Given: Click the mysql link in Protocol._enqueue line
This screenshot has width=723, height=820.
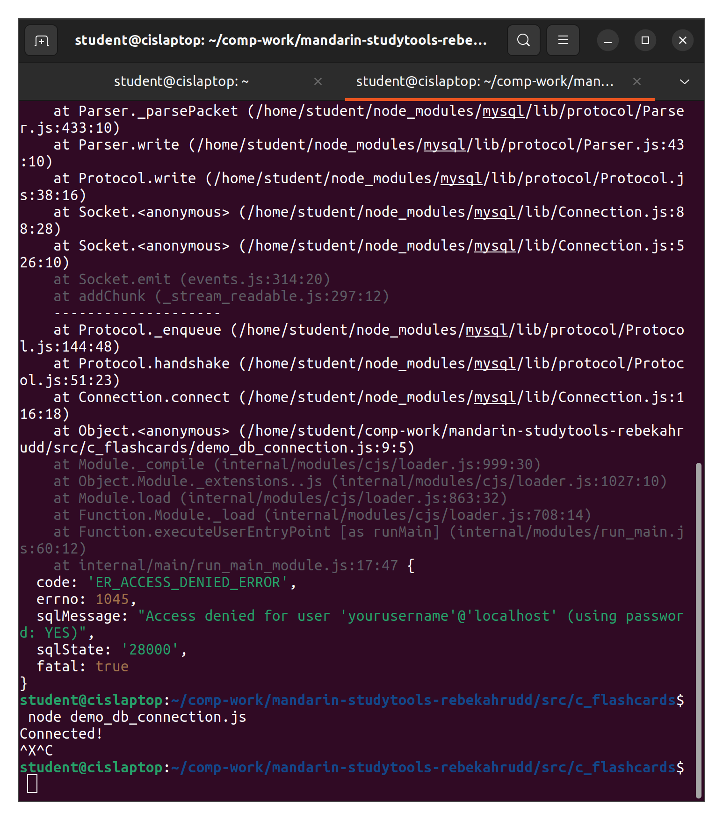Looking at the screenshot, I should coord(486,330).
